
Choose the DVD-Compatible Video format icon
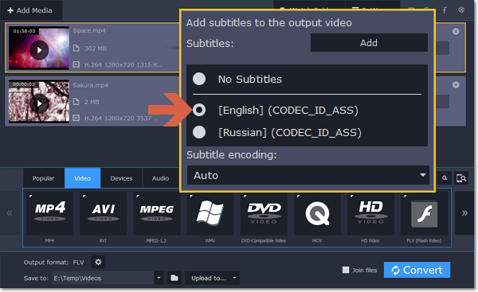tap(264, 213)
